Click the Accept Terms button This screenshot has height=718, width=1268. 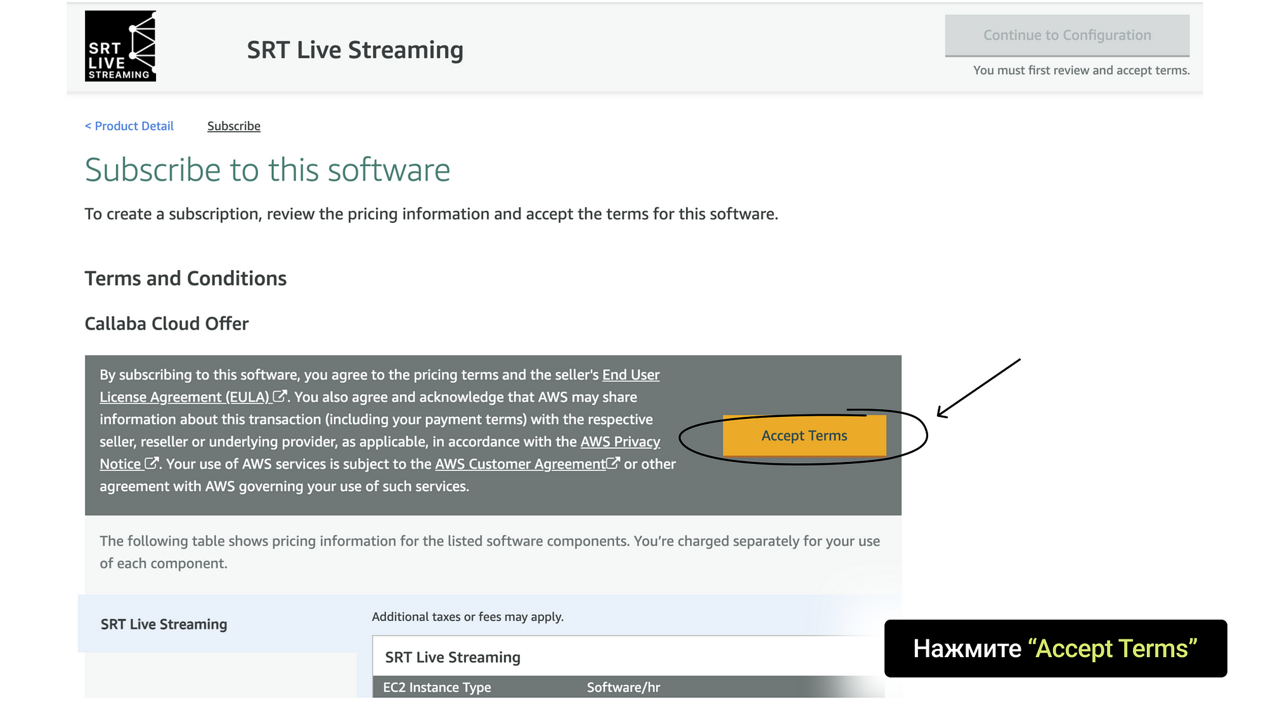[804, 435]
